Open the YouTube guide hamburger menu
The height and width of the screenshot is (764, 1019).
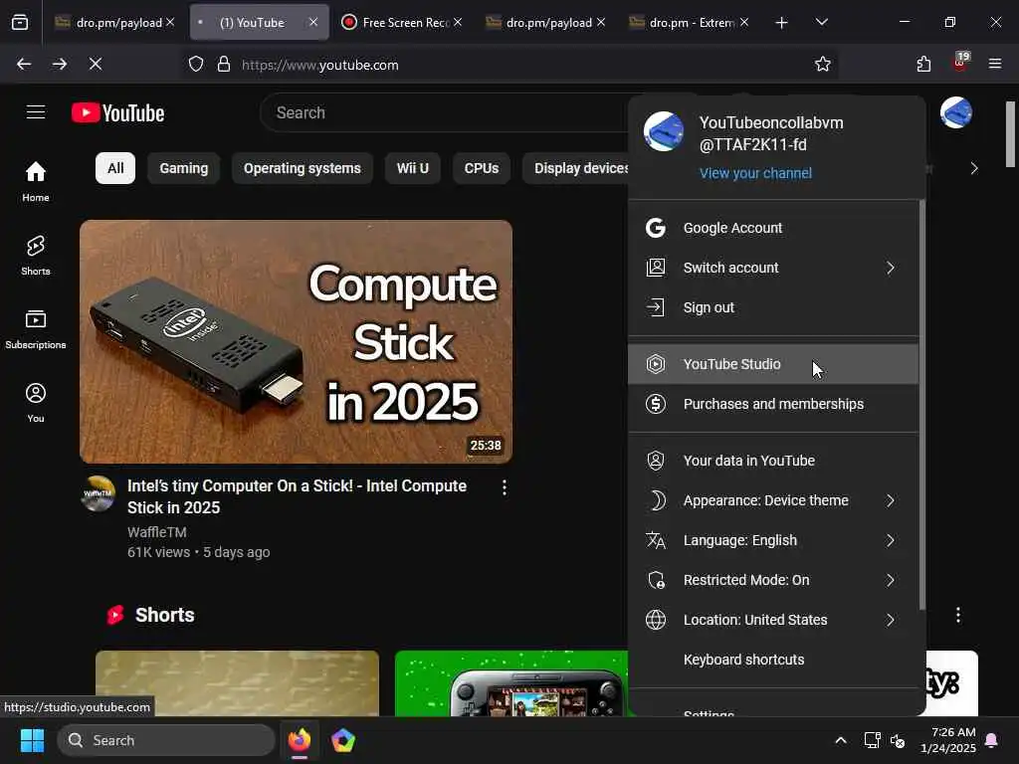click(36, 112)
